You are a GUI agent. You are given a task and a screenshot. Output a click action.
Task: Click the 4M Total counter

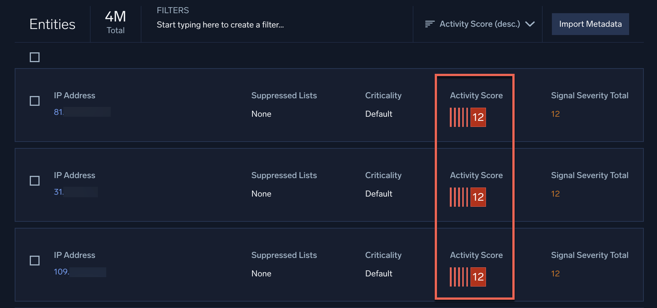click(115, 23)
